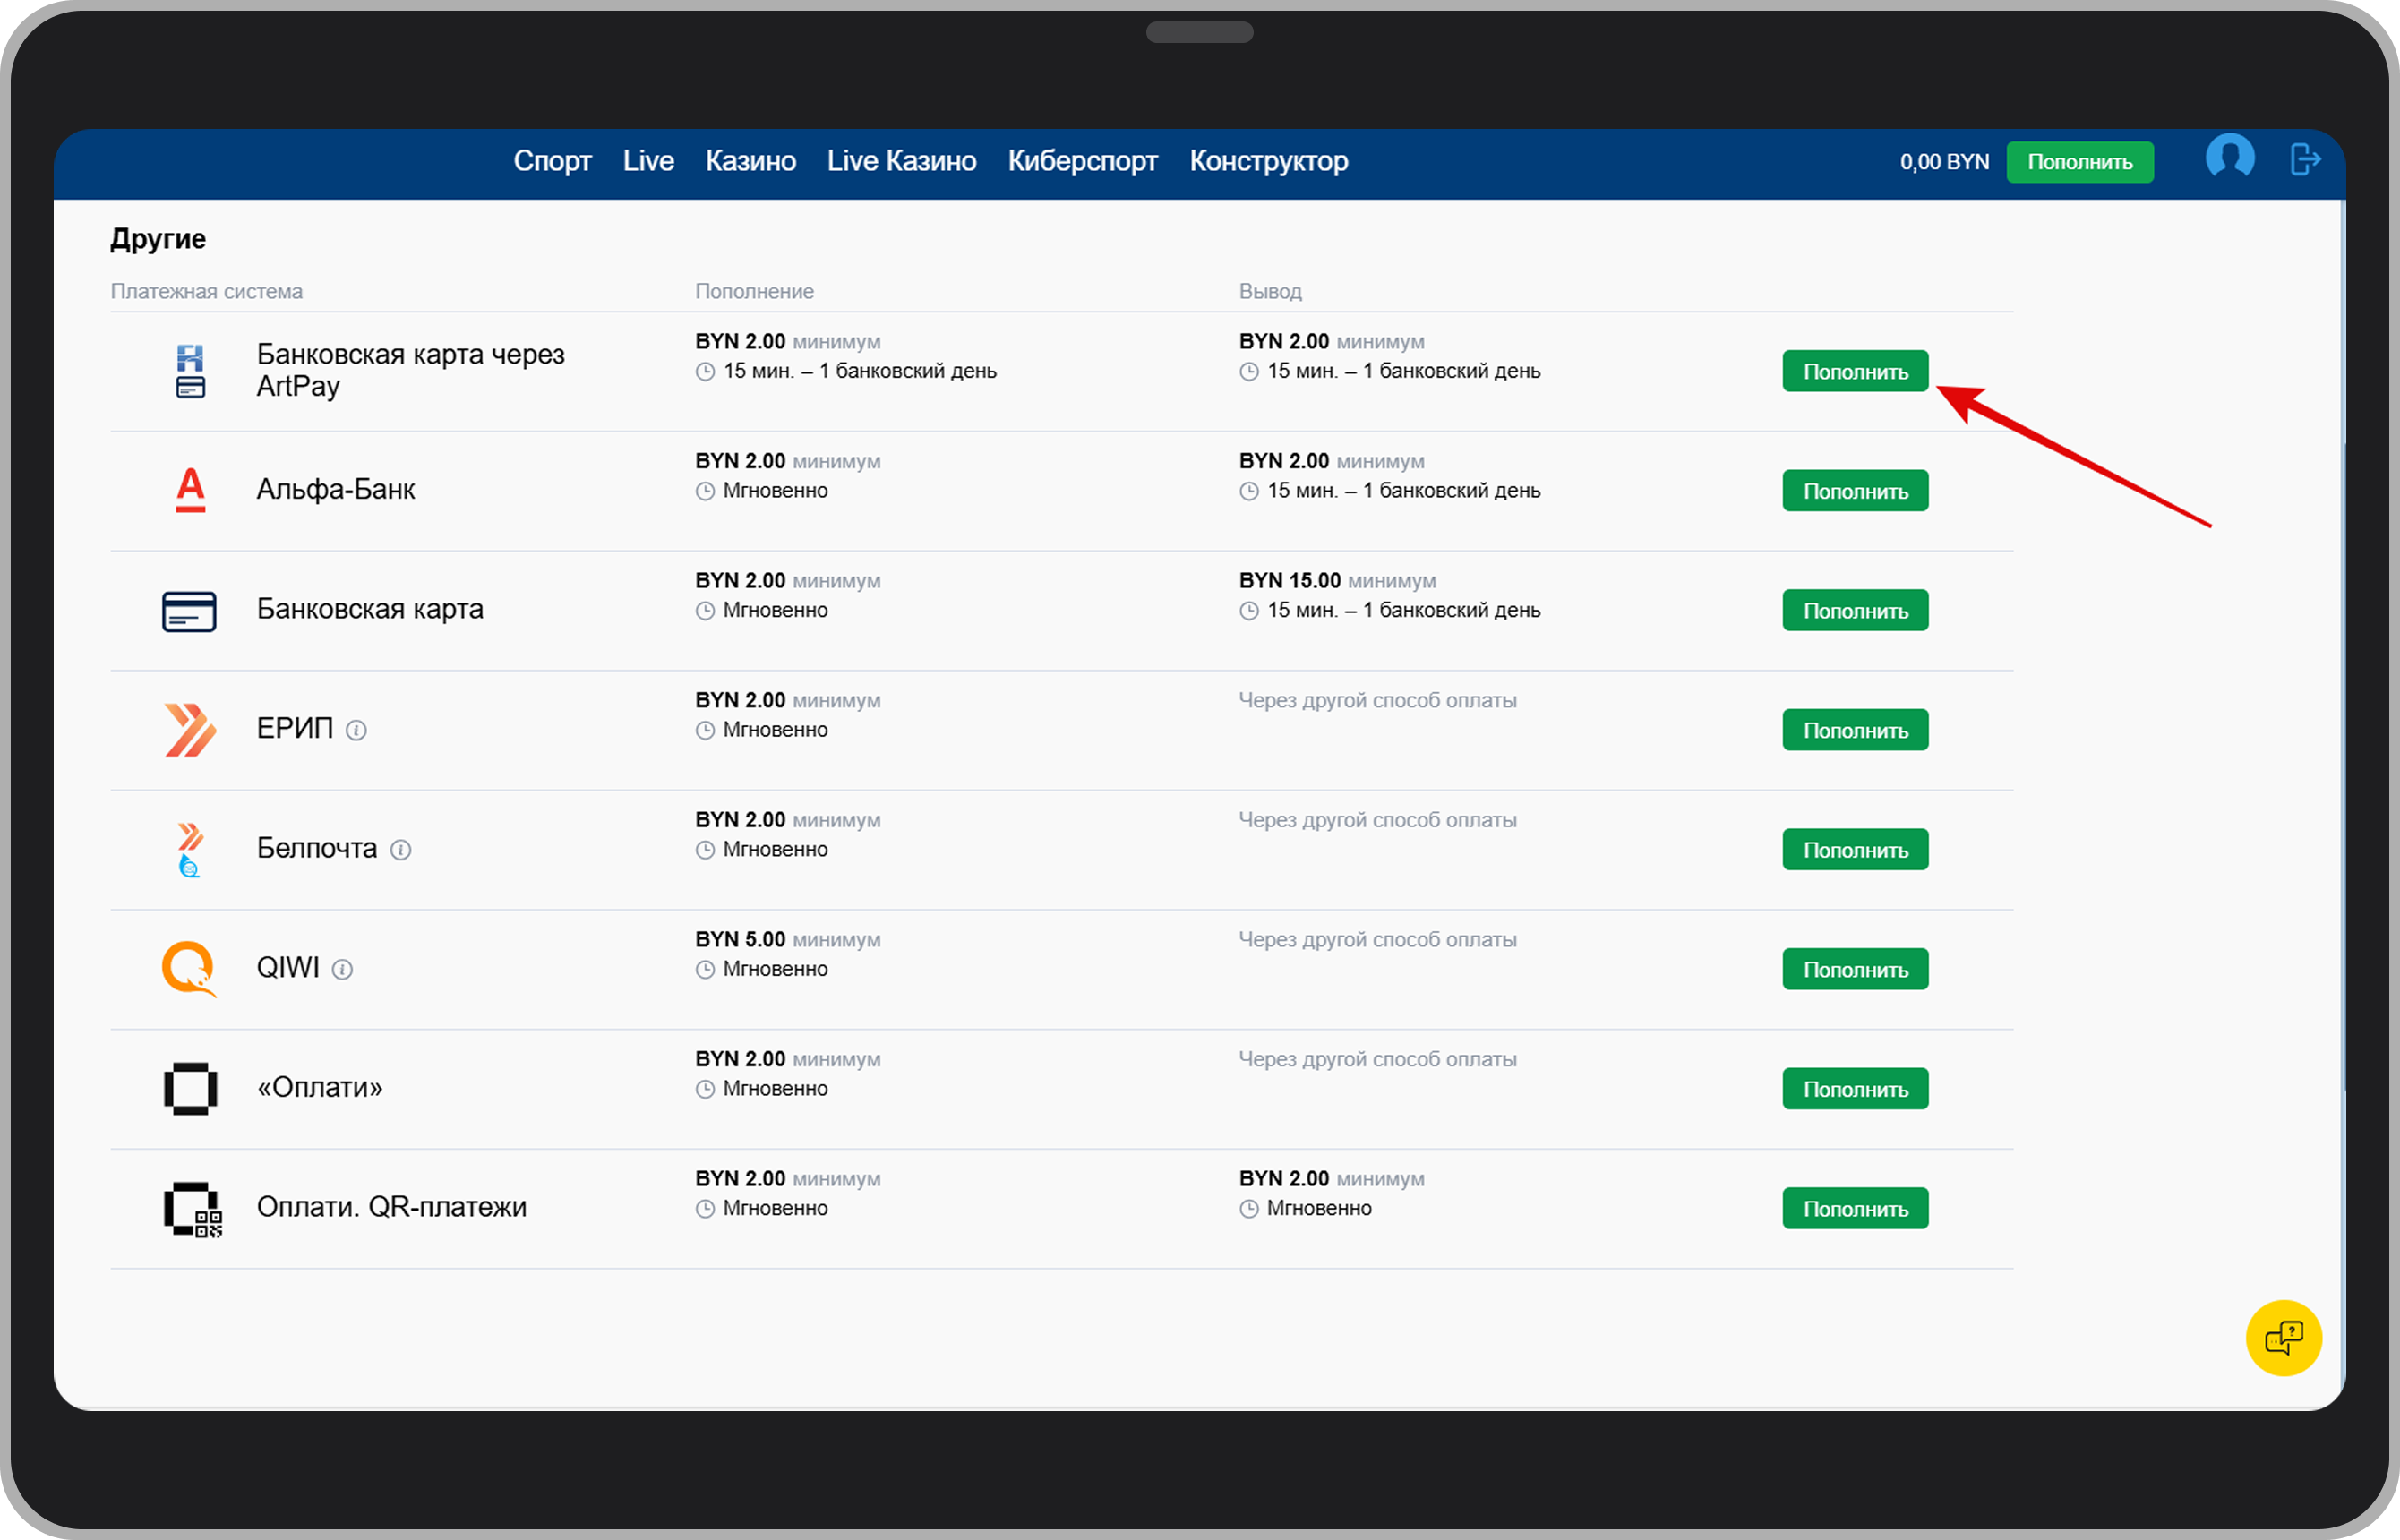Click the info icon beside Белпочта
This screenshot has width=2400, height=1540.
click(x=400, y=850)
